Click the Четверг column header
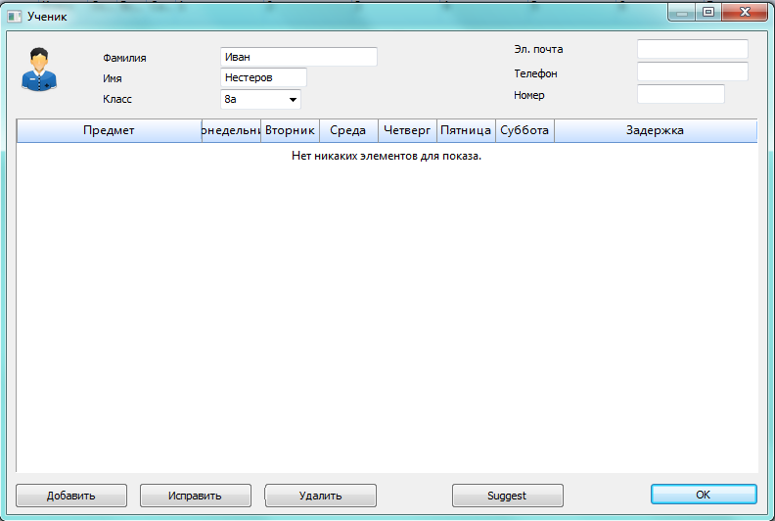 [x=407, y=130]
